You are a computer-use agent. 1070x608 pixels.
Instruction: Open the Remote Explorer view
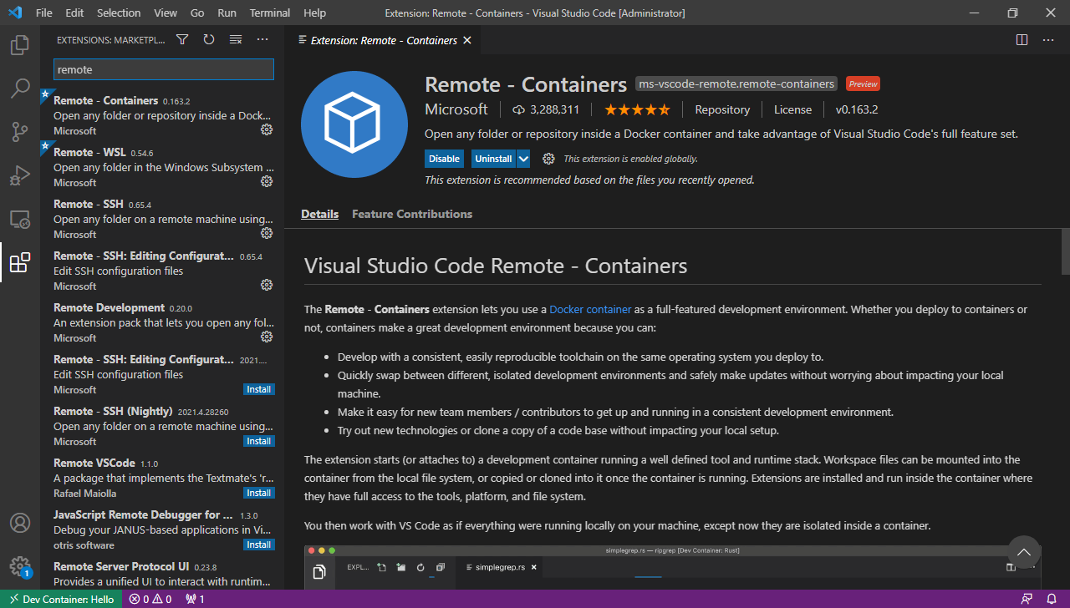[x=20, y=219]
